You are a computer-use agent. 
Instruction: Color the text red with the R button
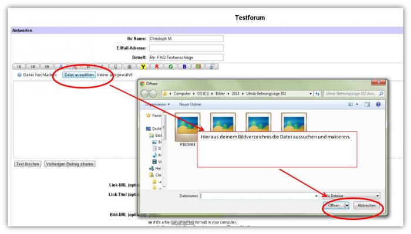click(157, 66)
